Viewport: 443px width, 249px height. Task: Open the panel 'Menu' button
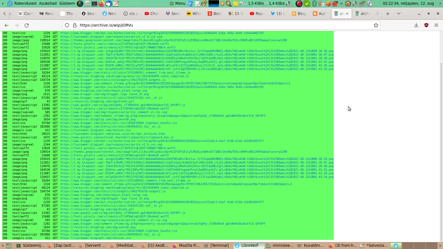coord(177,3)
